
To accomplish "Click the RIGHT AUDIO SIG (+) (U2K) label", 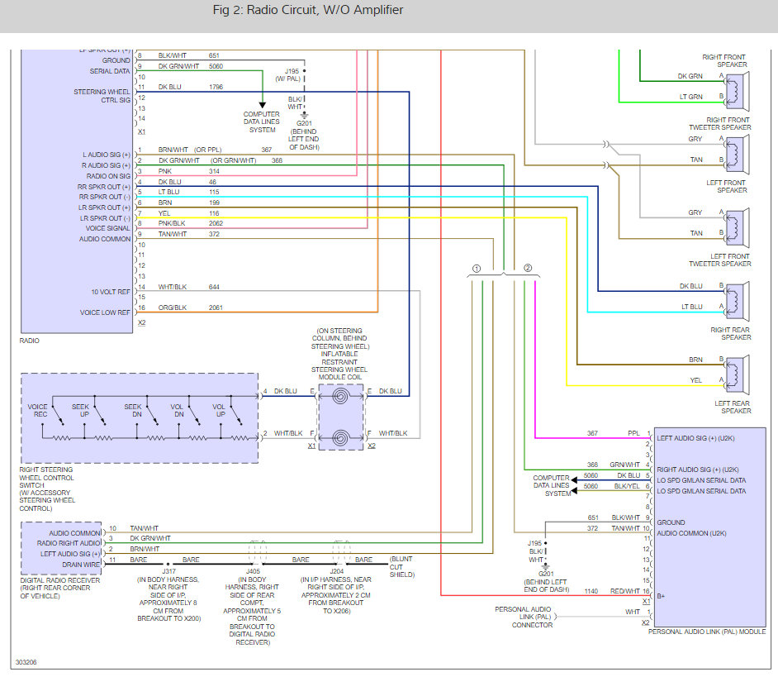I will (x=698, y=470).
